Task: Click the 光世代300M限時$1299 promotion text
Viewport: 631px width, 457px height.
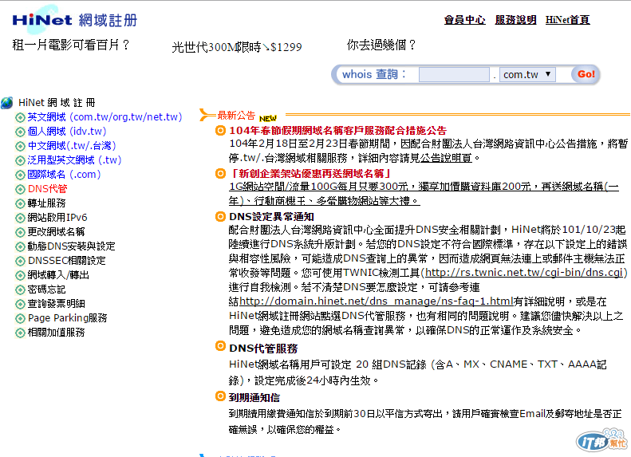Action: [x=237, y=48]
